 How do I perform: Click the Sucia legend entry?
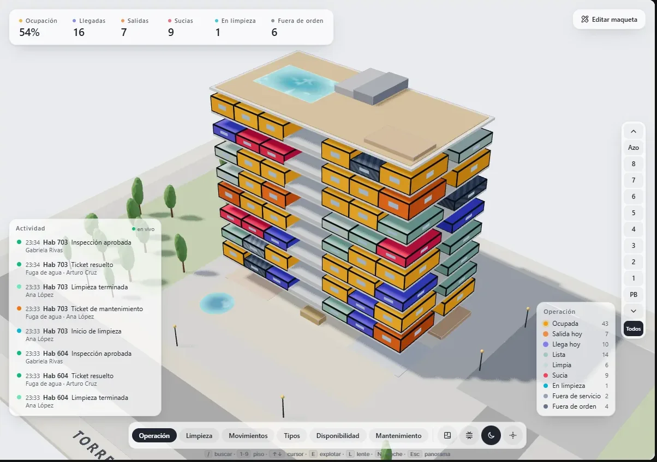click(576, 375)
